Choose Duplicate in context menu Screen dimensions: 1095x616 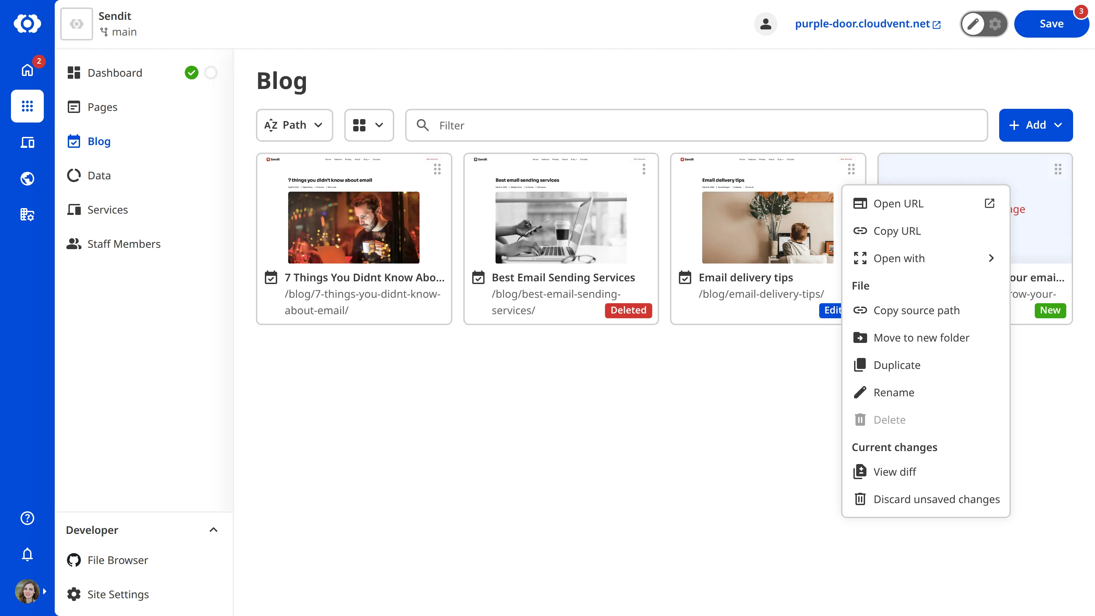point(926,365)
